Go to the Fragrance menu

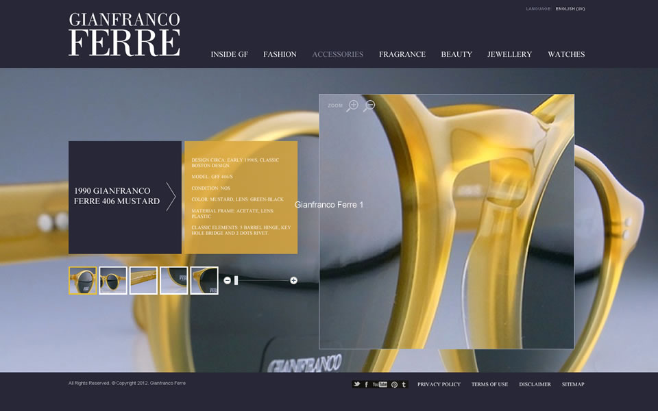click(x=402, y=54)
